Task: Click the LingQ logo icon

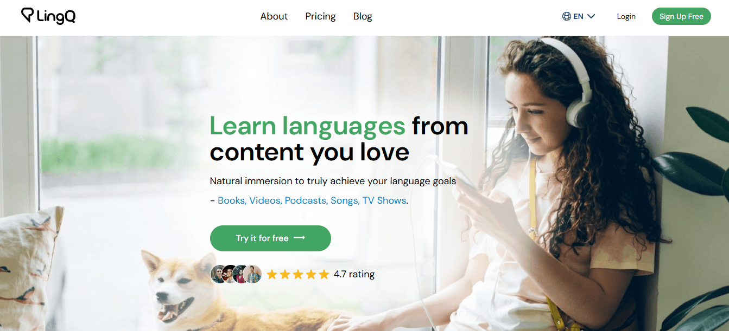Action: click(x=28, y=15)
